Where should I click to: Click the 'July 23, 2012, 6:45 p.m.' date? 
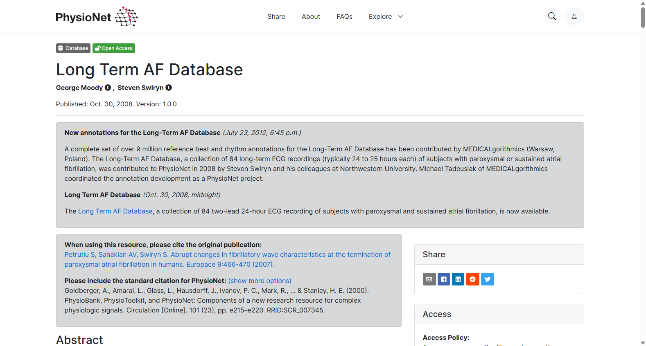(262, 133)
